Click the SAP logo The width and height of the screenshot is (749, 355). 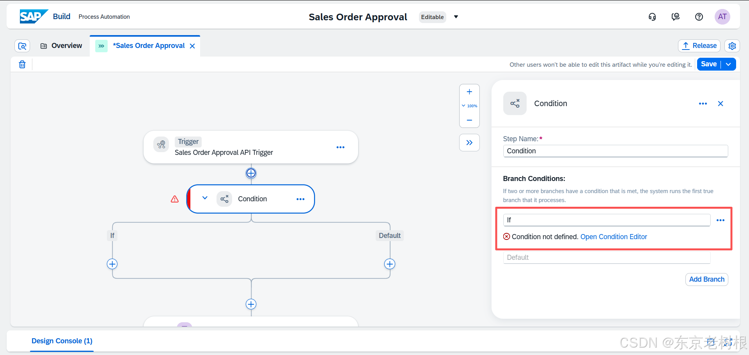point(34,16)
